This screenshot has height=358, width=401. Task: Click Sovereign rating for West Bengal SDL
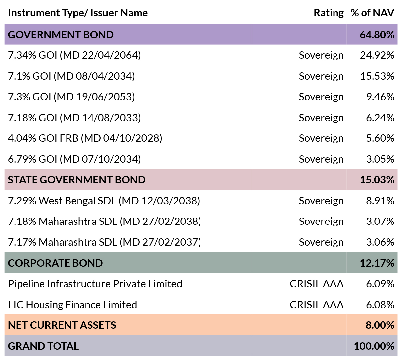[321, 201]
